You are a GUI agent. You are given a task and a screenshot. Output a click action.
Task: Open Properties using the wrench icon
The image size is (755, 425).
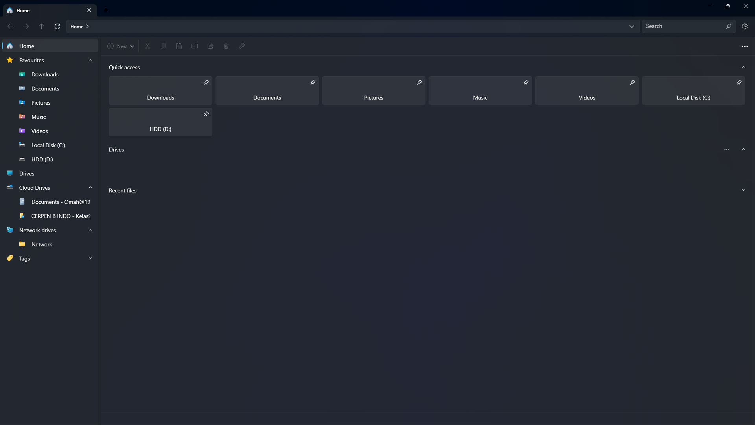(242, 46)
